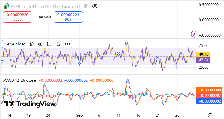Open RSI indicator settings hexagon icon
Screen dimensions: 224x119
(x=40, y=44)
